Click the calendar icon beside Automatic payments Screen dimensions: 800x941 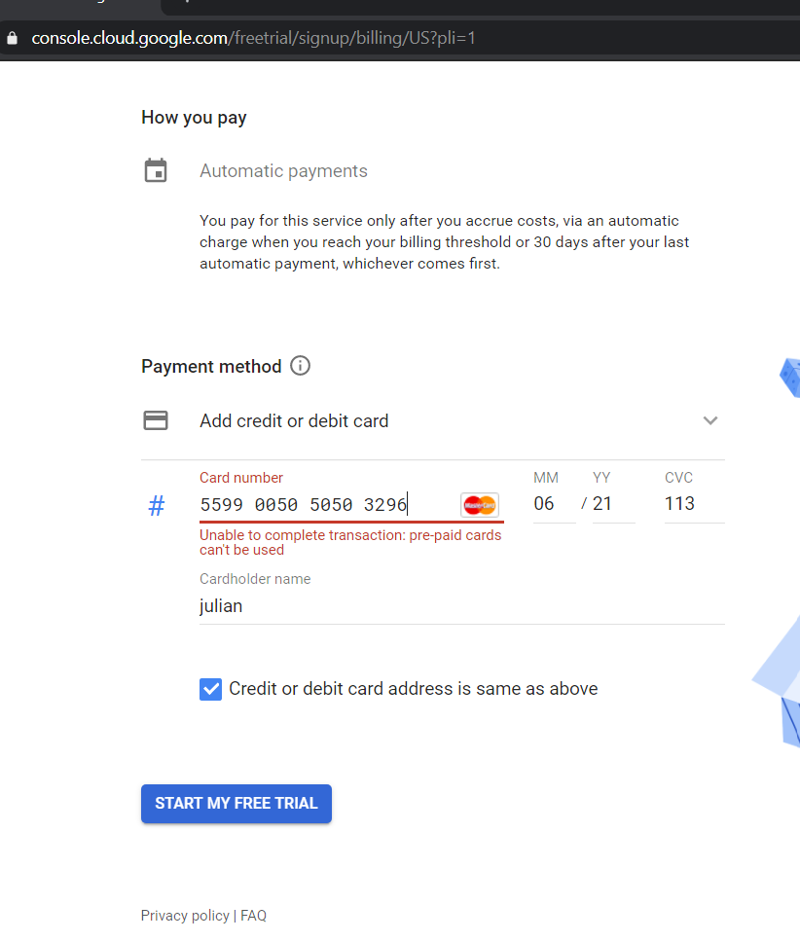click(156, 171)
